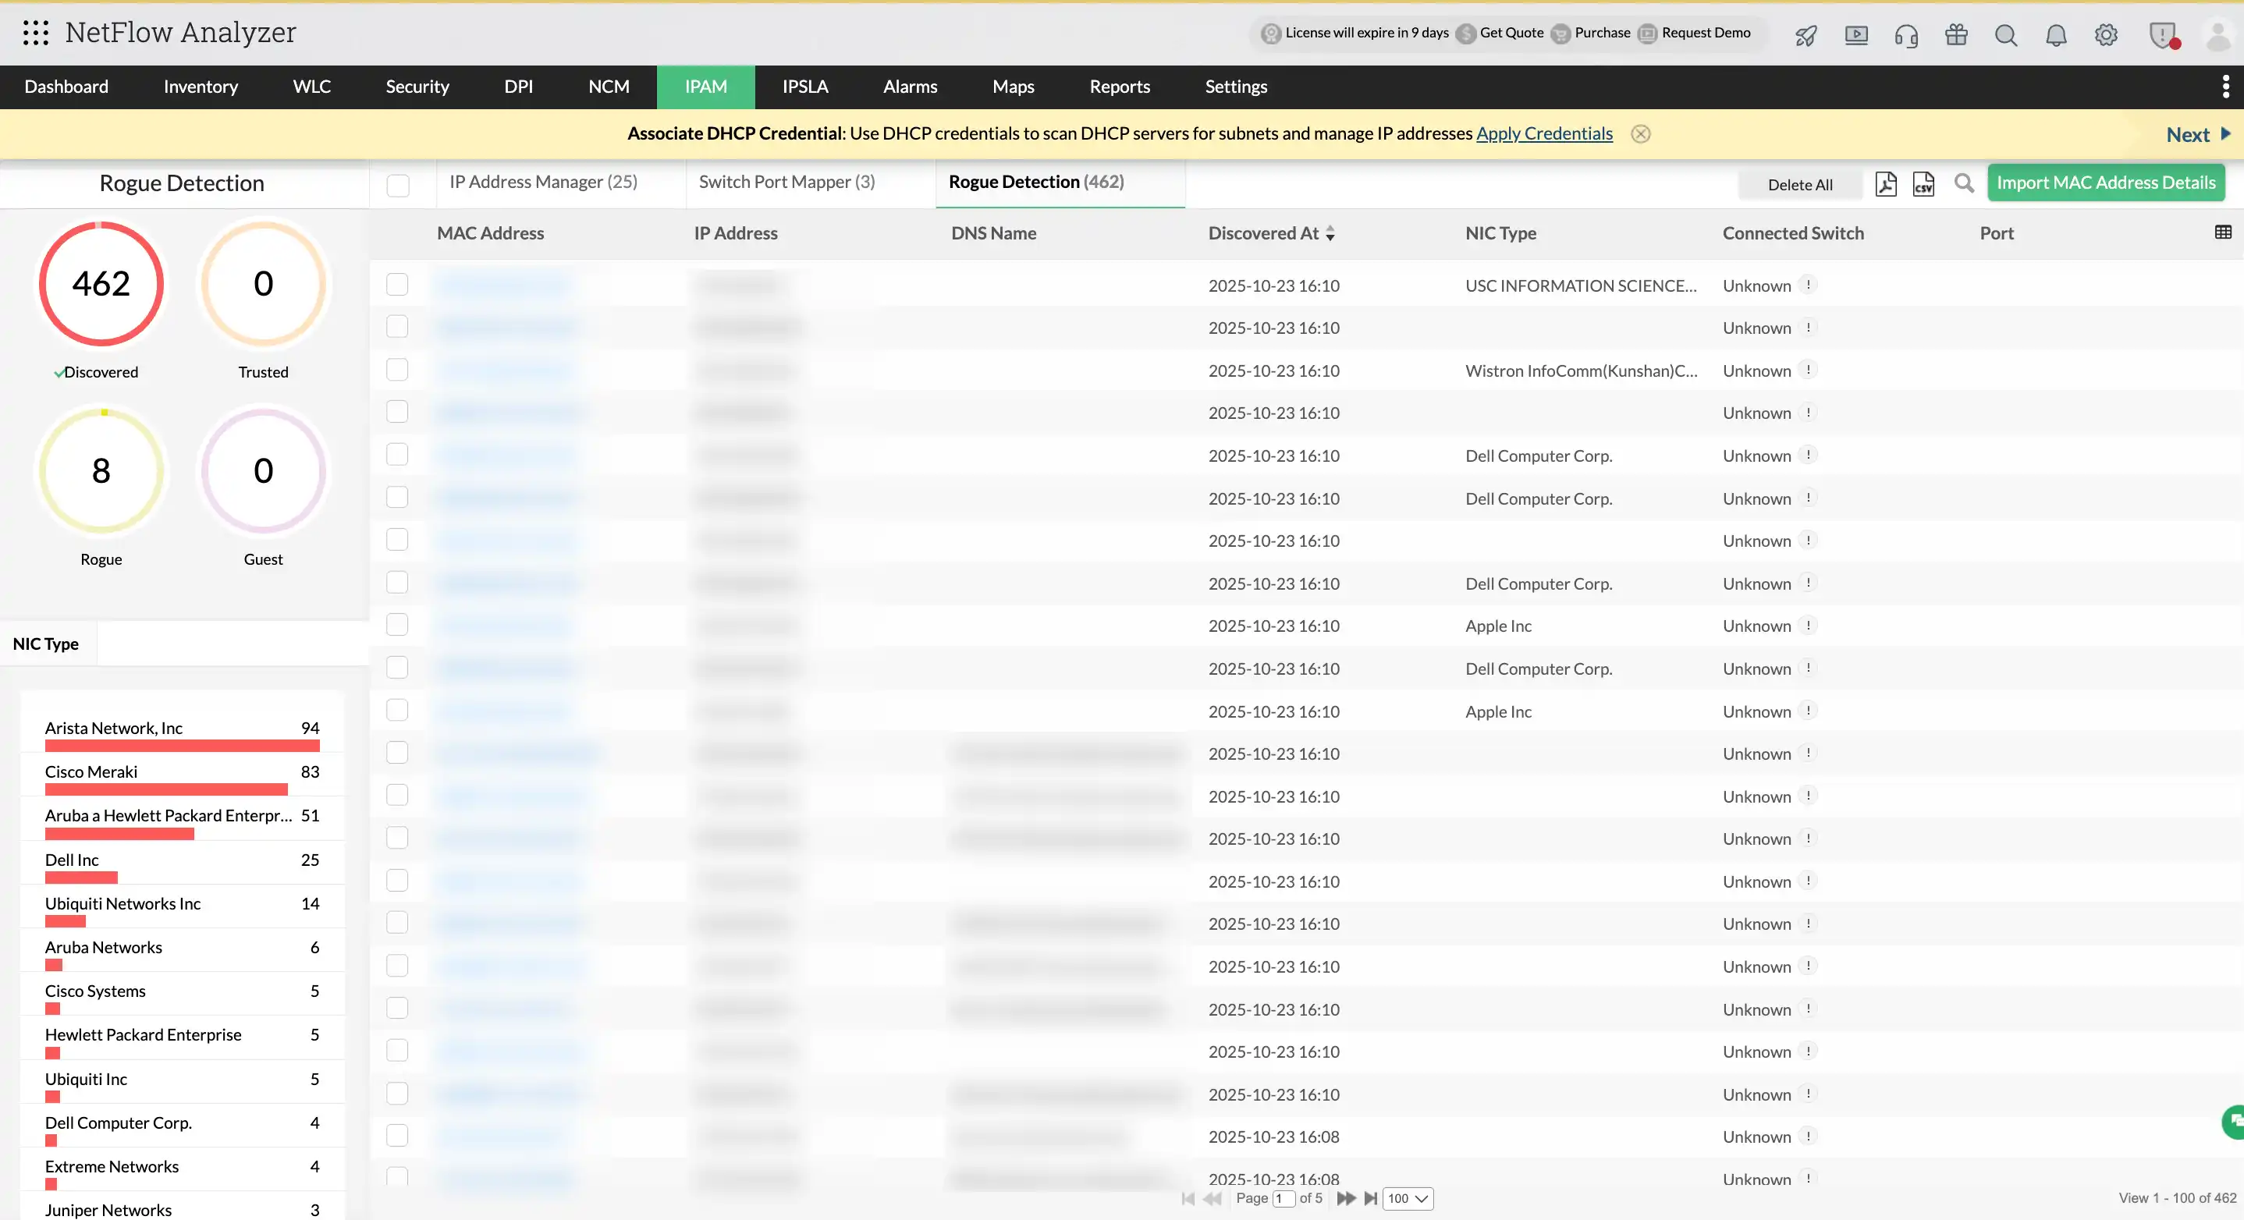Open the rows-per-page 100 dropdown
The image size is (2244, 1220).
coord(1408,1198)
